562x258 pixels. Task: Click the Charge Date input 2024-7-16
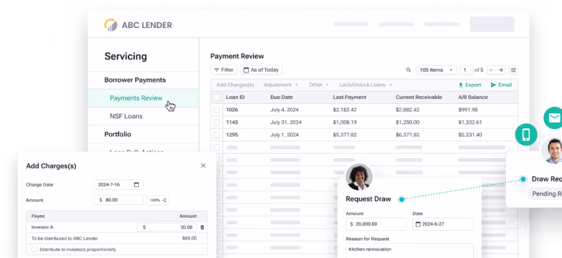point(119,185)
